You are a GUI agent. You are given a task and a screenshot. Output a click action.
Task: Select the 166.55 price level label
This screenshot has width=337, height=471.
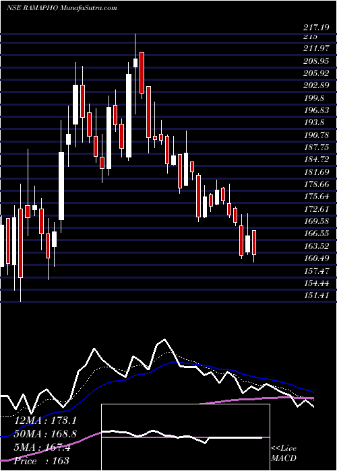coord(316,233)
